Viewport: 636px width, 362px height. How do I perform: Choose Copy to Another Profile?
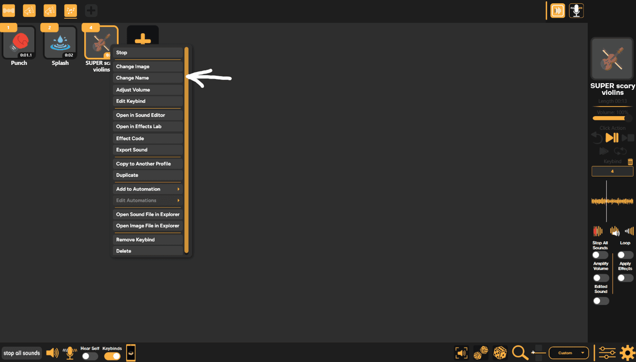click(x=148, y=164)
